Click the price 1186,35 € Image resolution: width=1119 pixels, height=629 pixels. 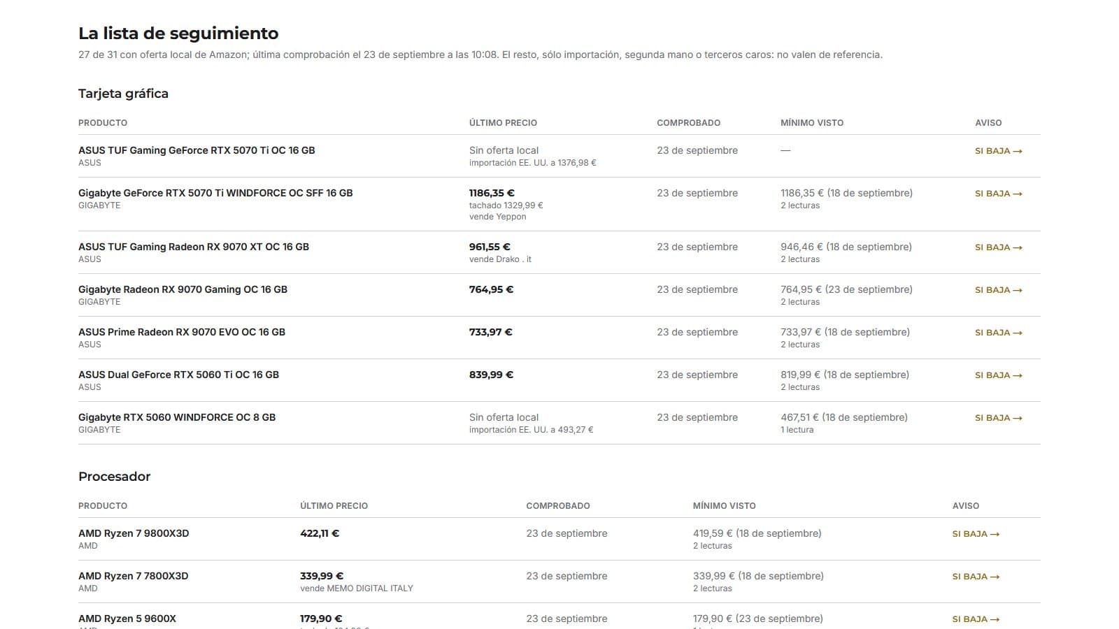pyautogui.click(x=492, y=193)
